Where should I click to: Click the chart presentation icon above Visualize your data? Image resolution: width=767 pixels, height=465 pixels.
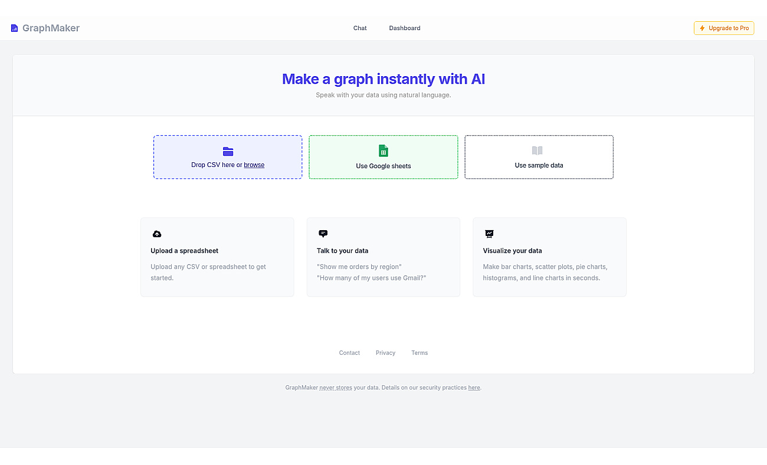[x=489, y=234]
